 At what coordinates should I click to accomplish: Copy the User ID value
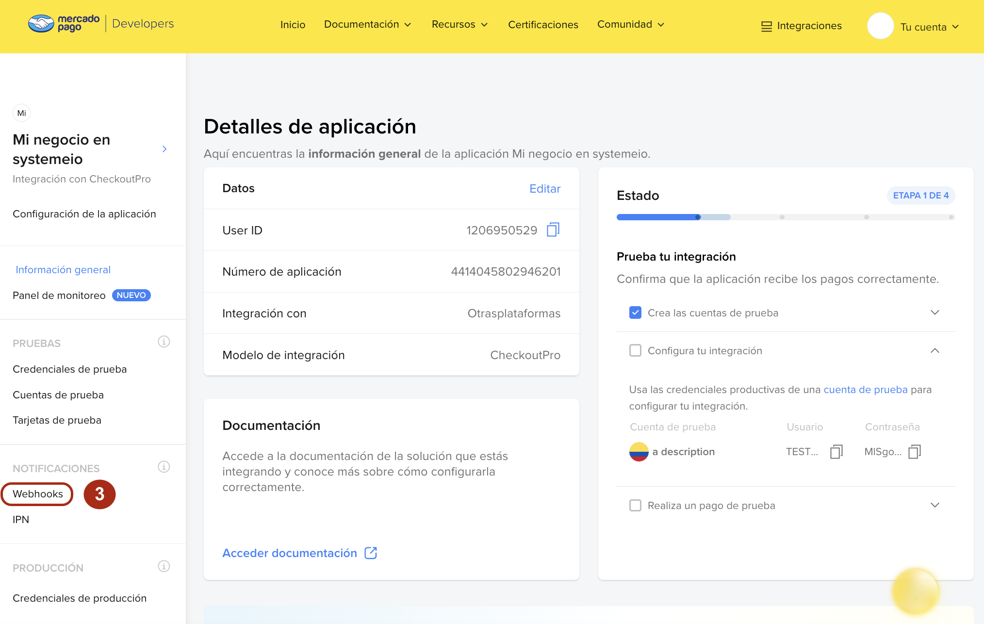pyautogui.click(x=553, y=230)
